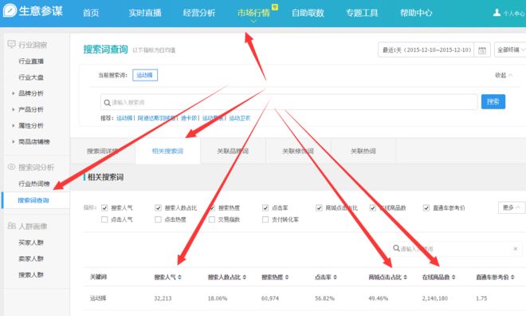Click the blue 搜索 button
The image size is (526, 316).
click(x=493, y=101)
